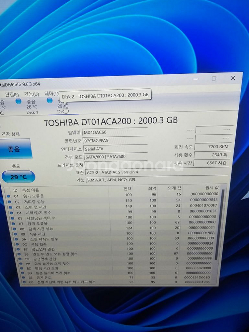The width and height of the screenshot is (249, 332).
Task: Click the SMART list vertical scrollbar
Action: pyautogui.click(x=220, y=224)
